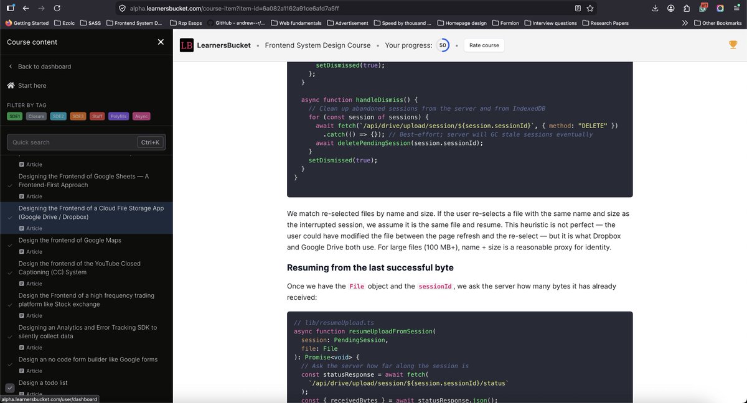This screenshot has width=747, height=403.
Task: Focus the Quick search field
Action: (86, 142)
